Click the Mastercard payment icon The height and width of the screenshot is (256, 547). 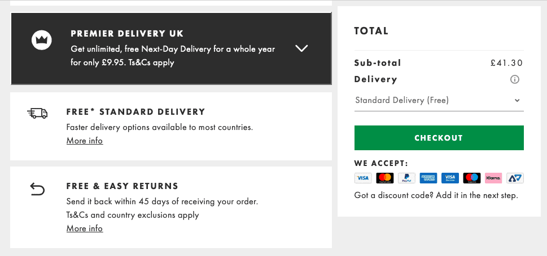coord(385,178)
